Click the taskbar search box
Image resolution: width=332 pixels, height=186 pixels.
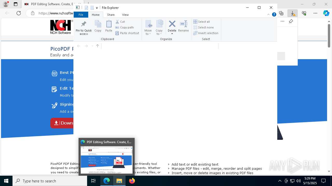pyautogui.click(x=50, y=181)
